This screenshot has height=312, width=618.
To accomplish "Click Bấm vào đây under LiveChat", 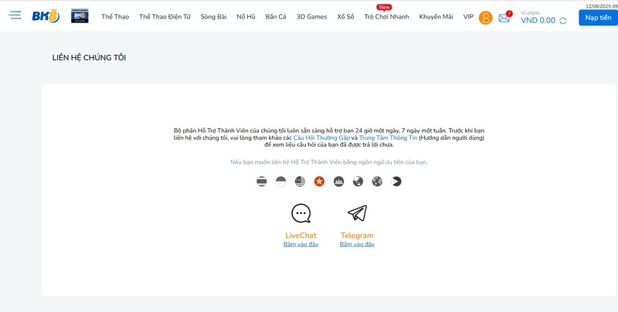I will tap(301, 244).
